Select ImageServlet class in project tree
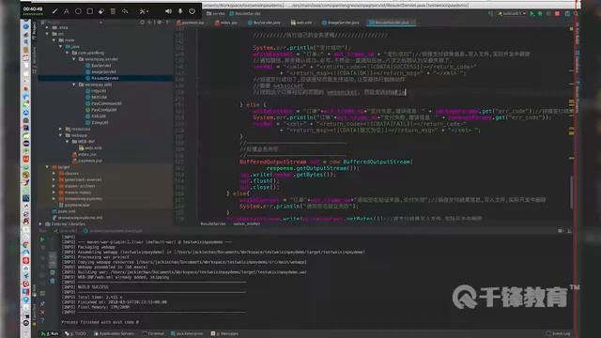Image resolution: width=601 pixels, height=338 pixels. click(x=100, y=71)
